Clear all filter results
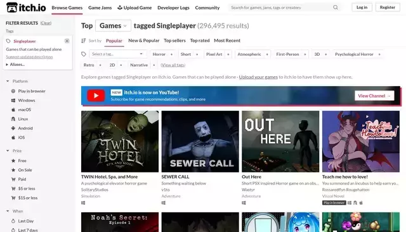406x232 pixels. coord(46,23)
